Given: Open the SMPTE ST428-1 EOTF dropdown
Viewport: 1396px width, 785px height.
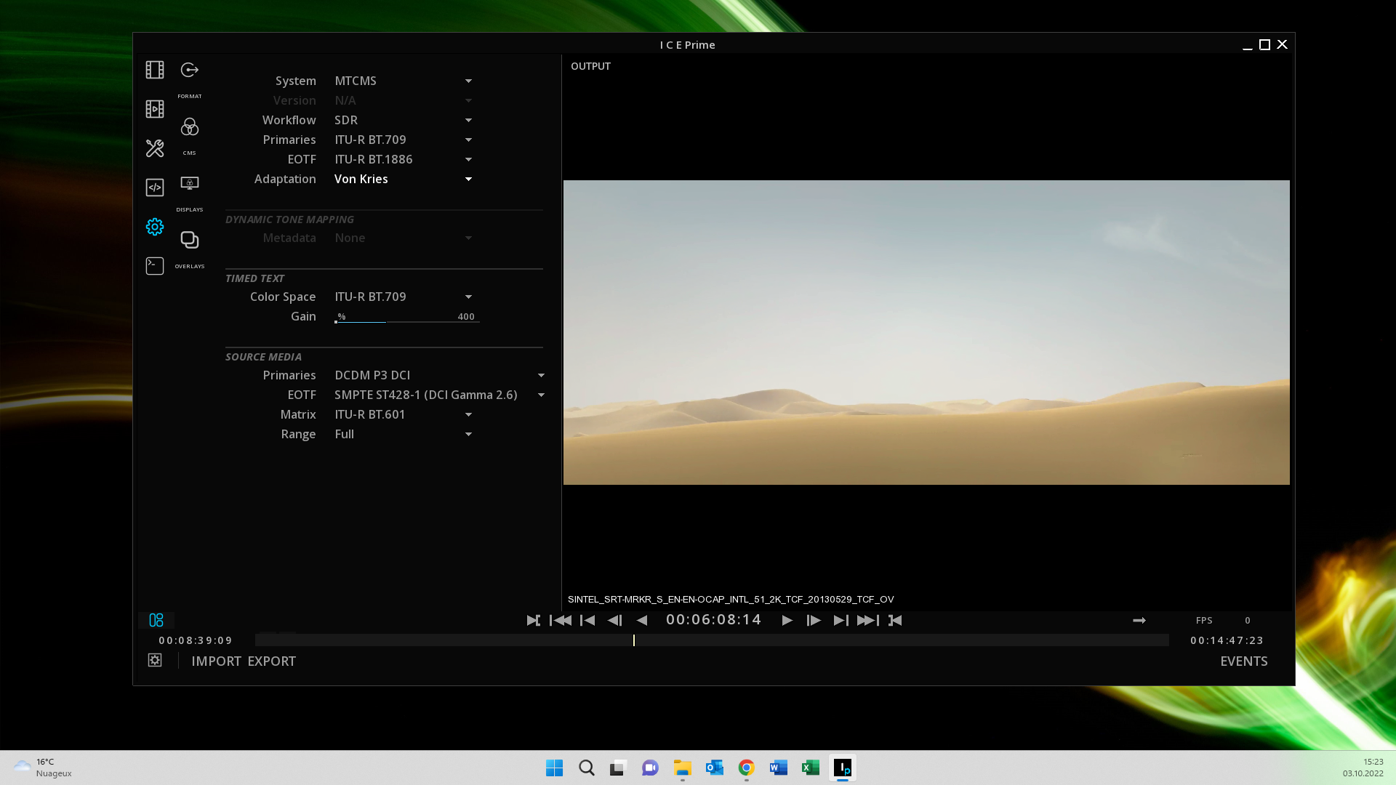Looking at the screenshot, I should [440, 395].
